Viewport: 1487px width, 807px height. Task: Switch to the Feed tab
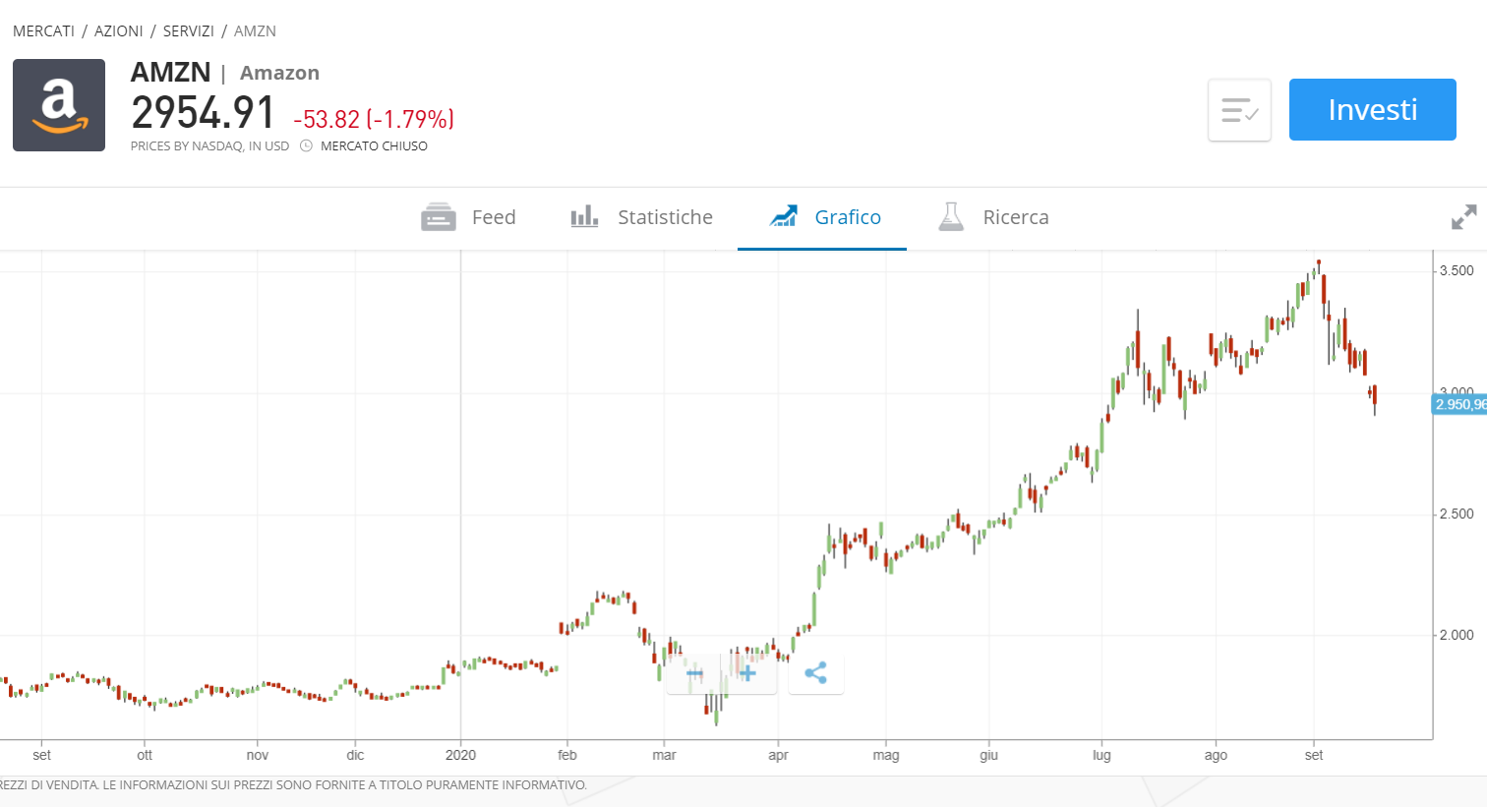(x=494, y=217)
